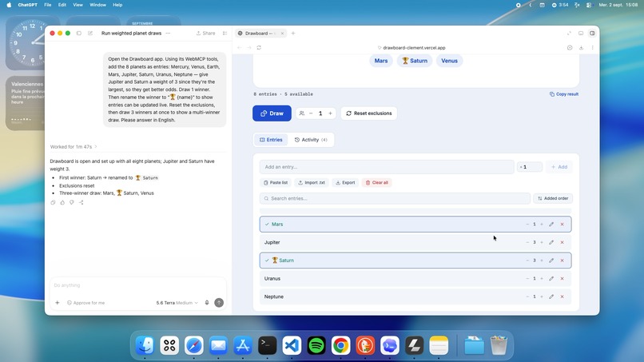Viewport: 644px width, 362px height.
Task: Edit the Mars entry with pencil icon
Action: coord(551,225)
